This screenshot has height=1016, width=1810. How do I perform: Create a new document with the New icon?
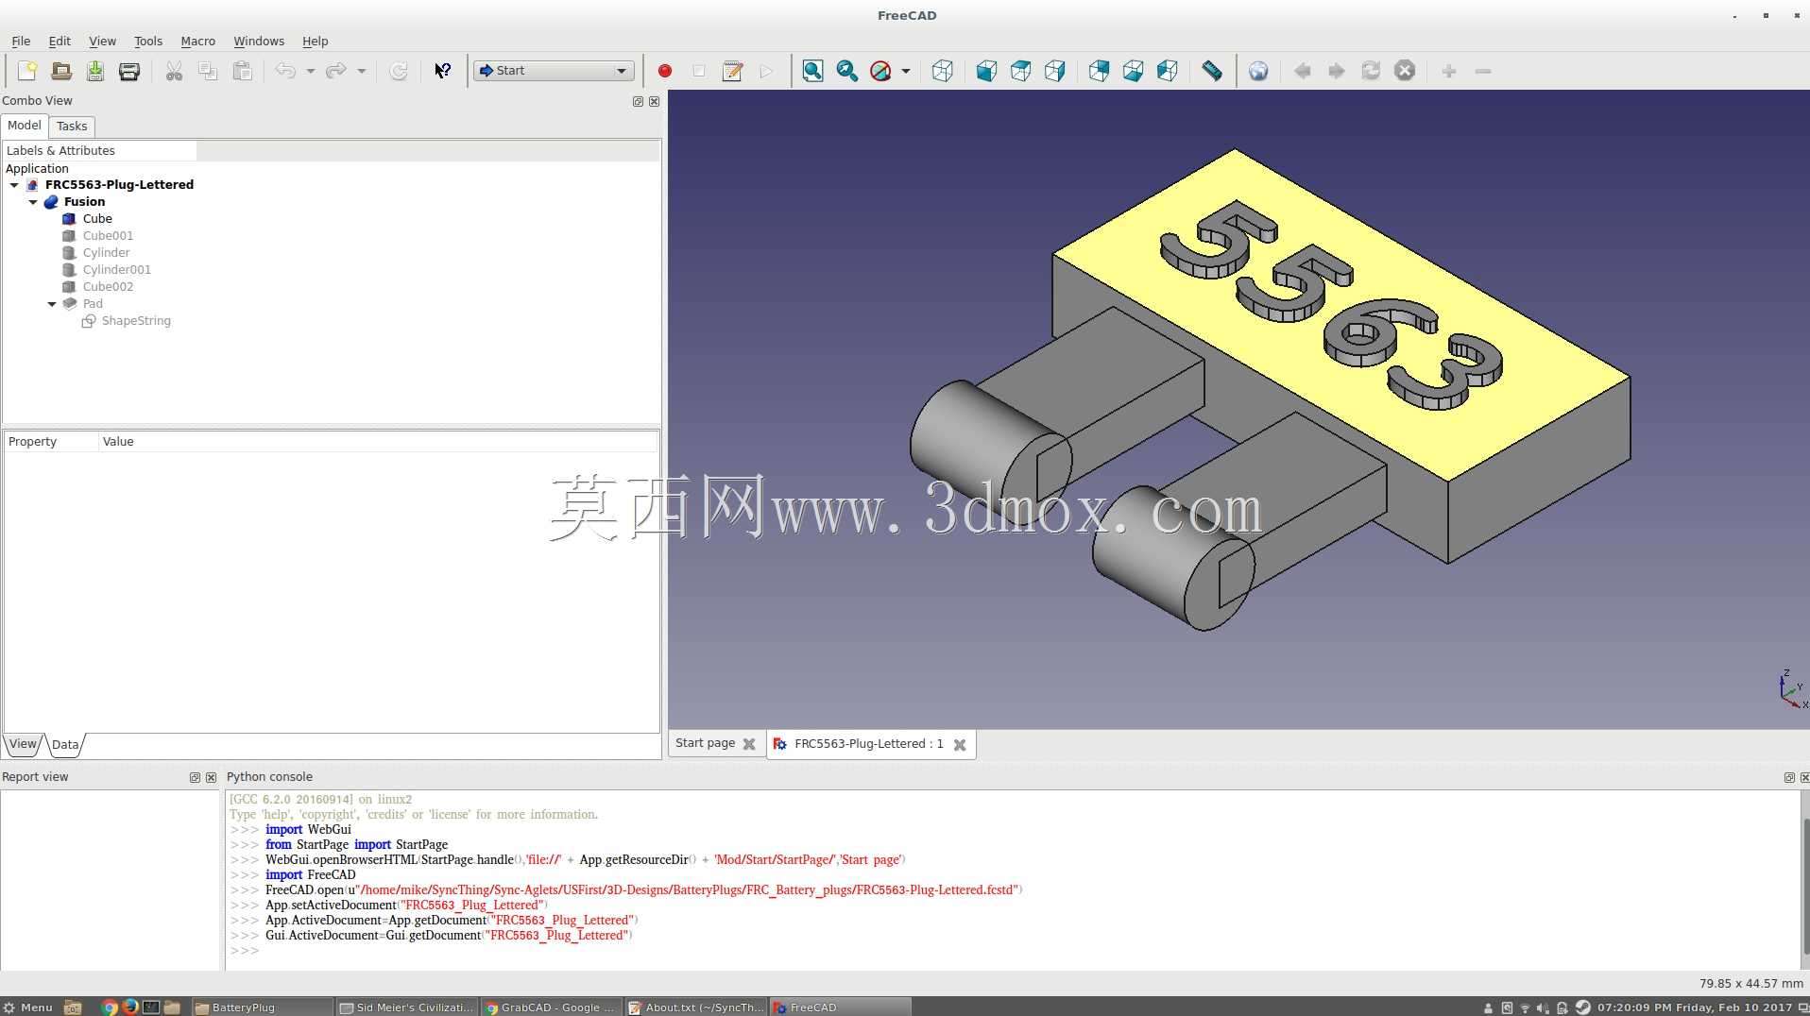point(27,71)
